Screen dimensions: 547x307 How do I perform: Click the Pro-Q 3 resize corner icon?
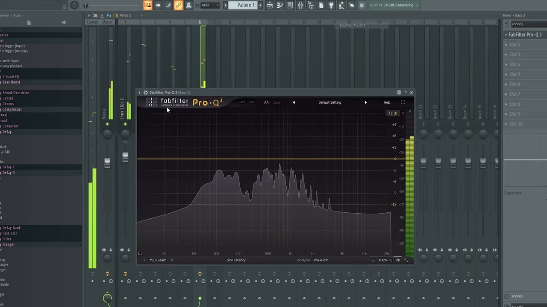tap(406, 260)
